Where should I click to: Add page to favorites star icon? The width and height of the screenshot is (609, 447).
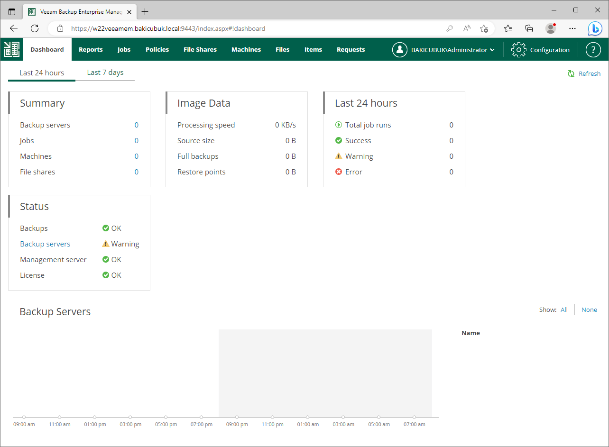(x=484, y=28)
